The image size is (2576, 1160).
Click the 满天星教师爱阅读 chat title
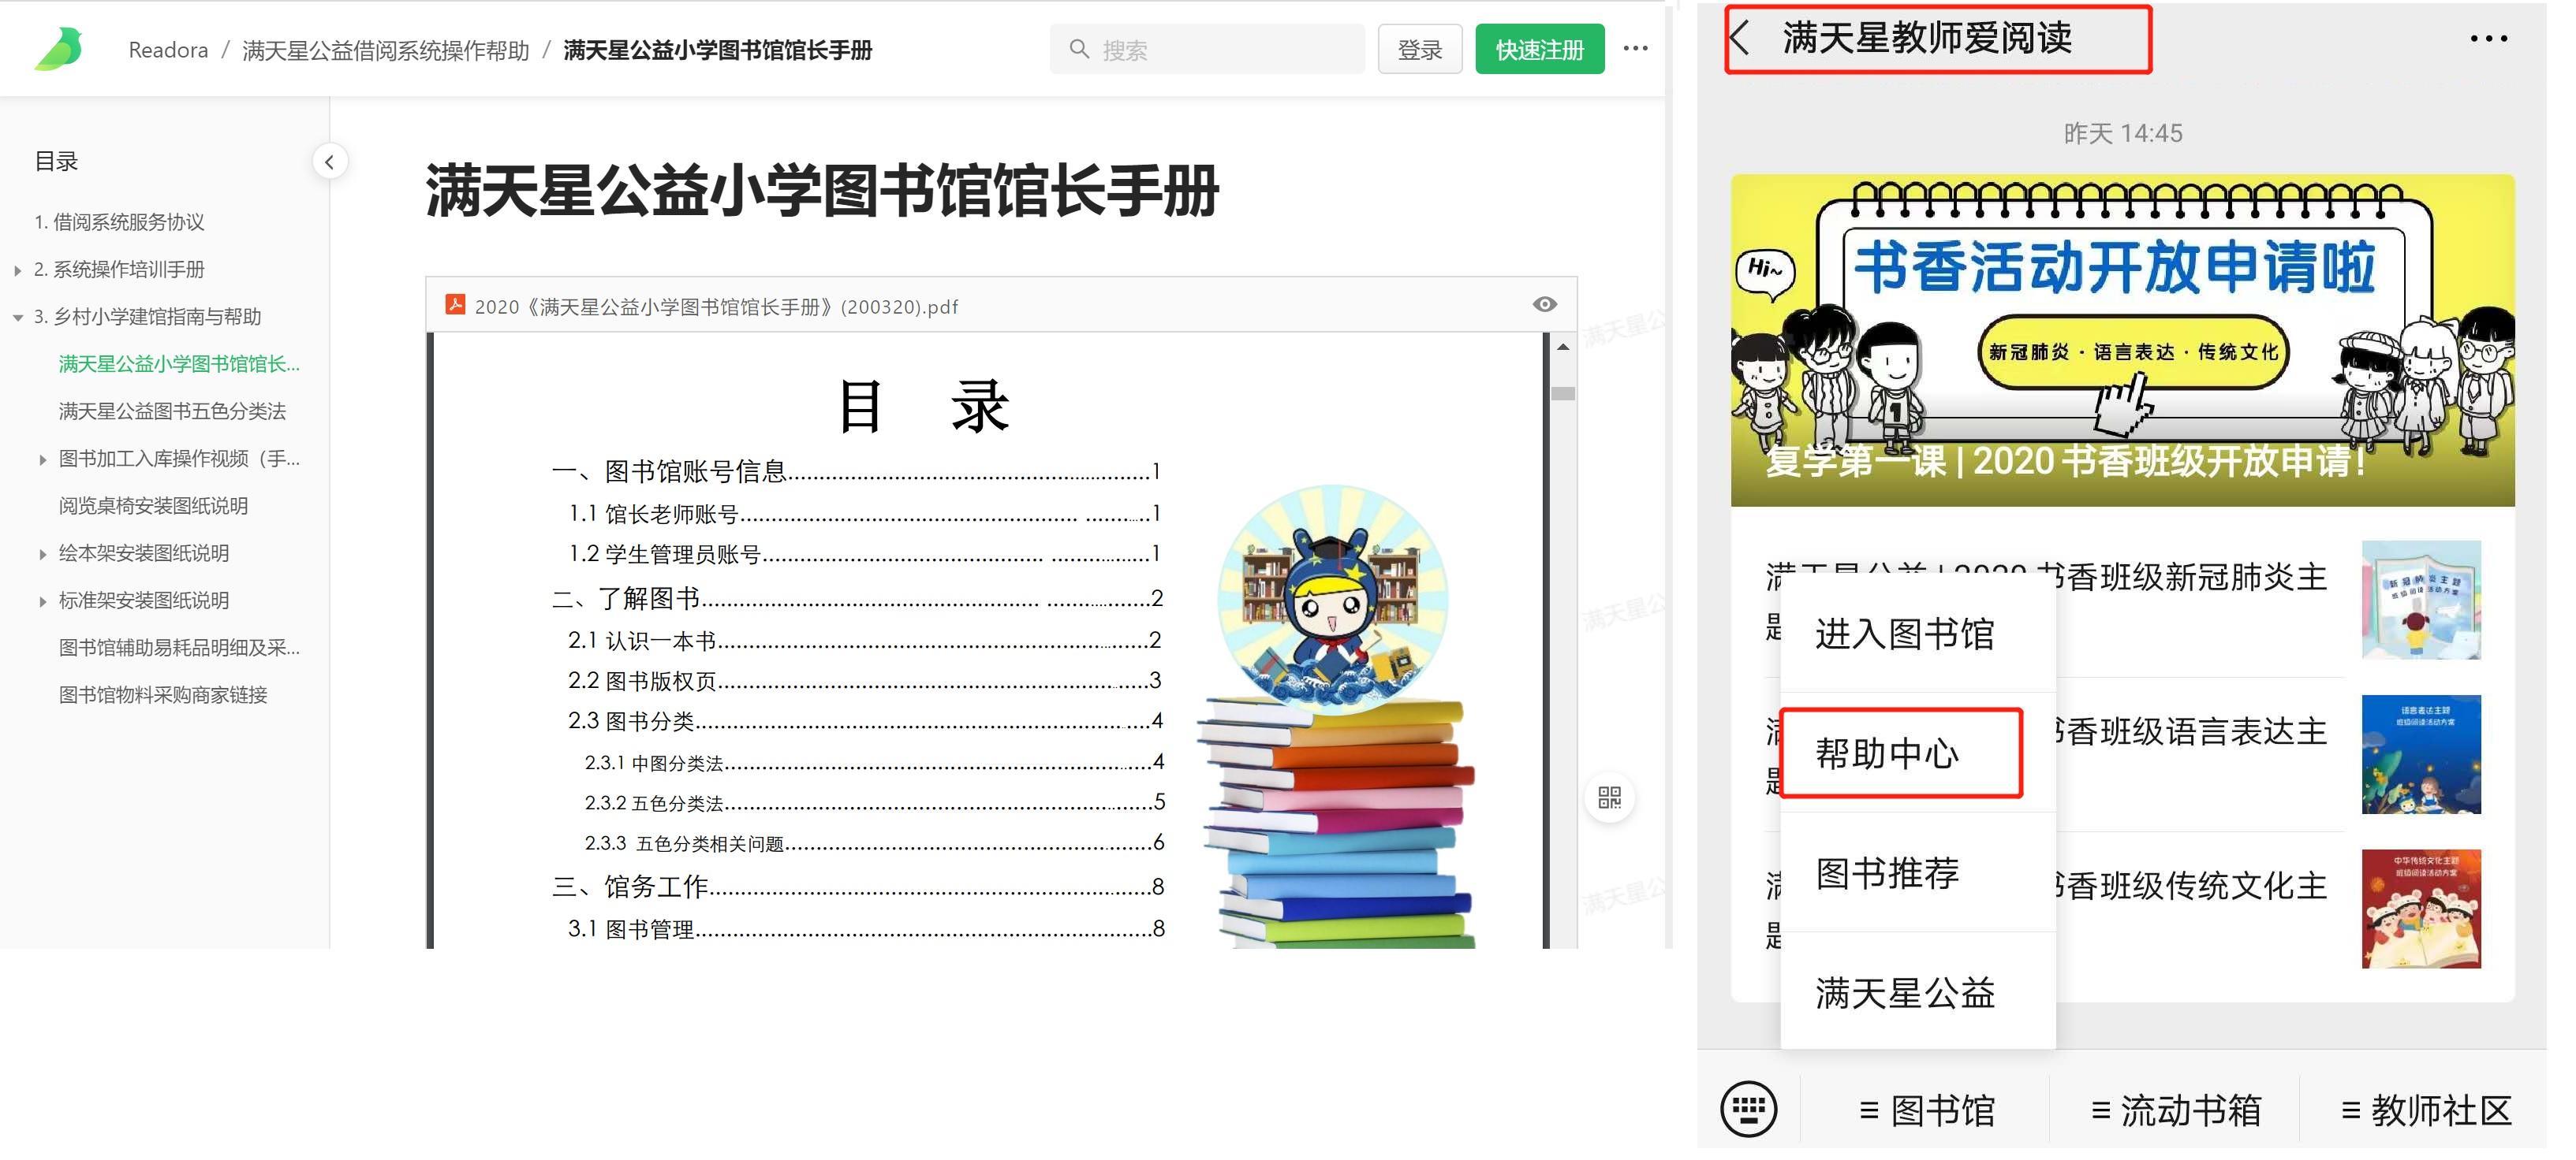[1927, 38]
